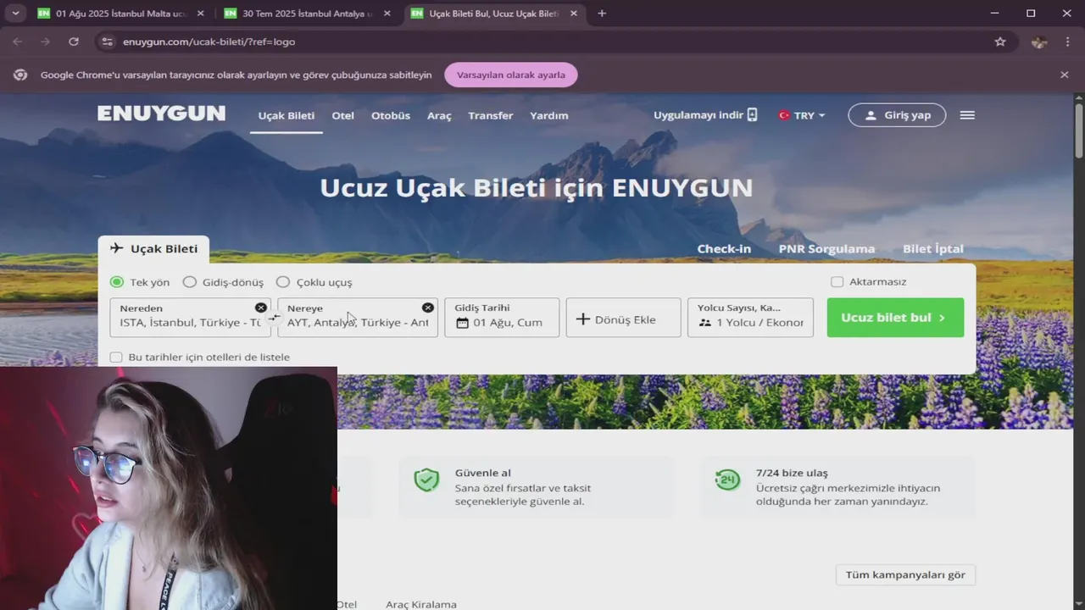Image resolution: width=1085 pixels, height=610 pixels.
Task: Switch to the İstanbul Antalya flight tab
Action: [x=306, y=14]
